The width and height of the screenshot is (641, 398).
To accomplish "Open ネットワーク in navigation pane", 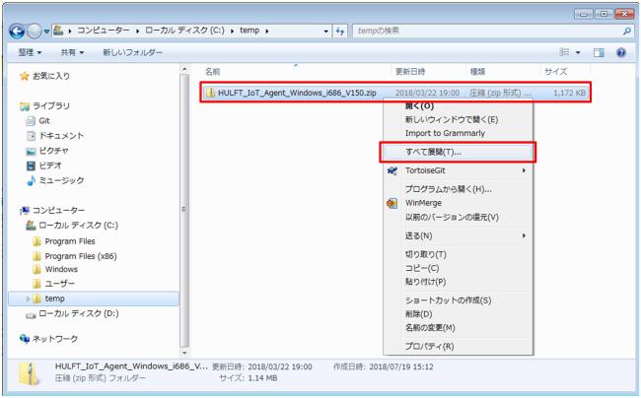I will click(54, 339).
